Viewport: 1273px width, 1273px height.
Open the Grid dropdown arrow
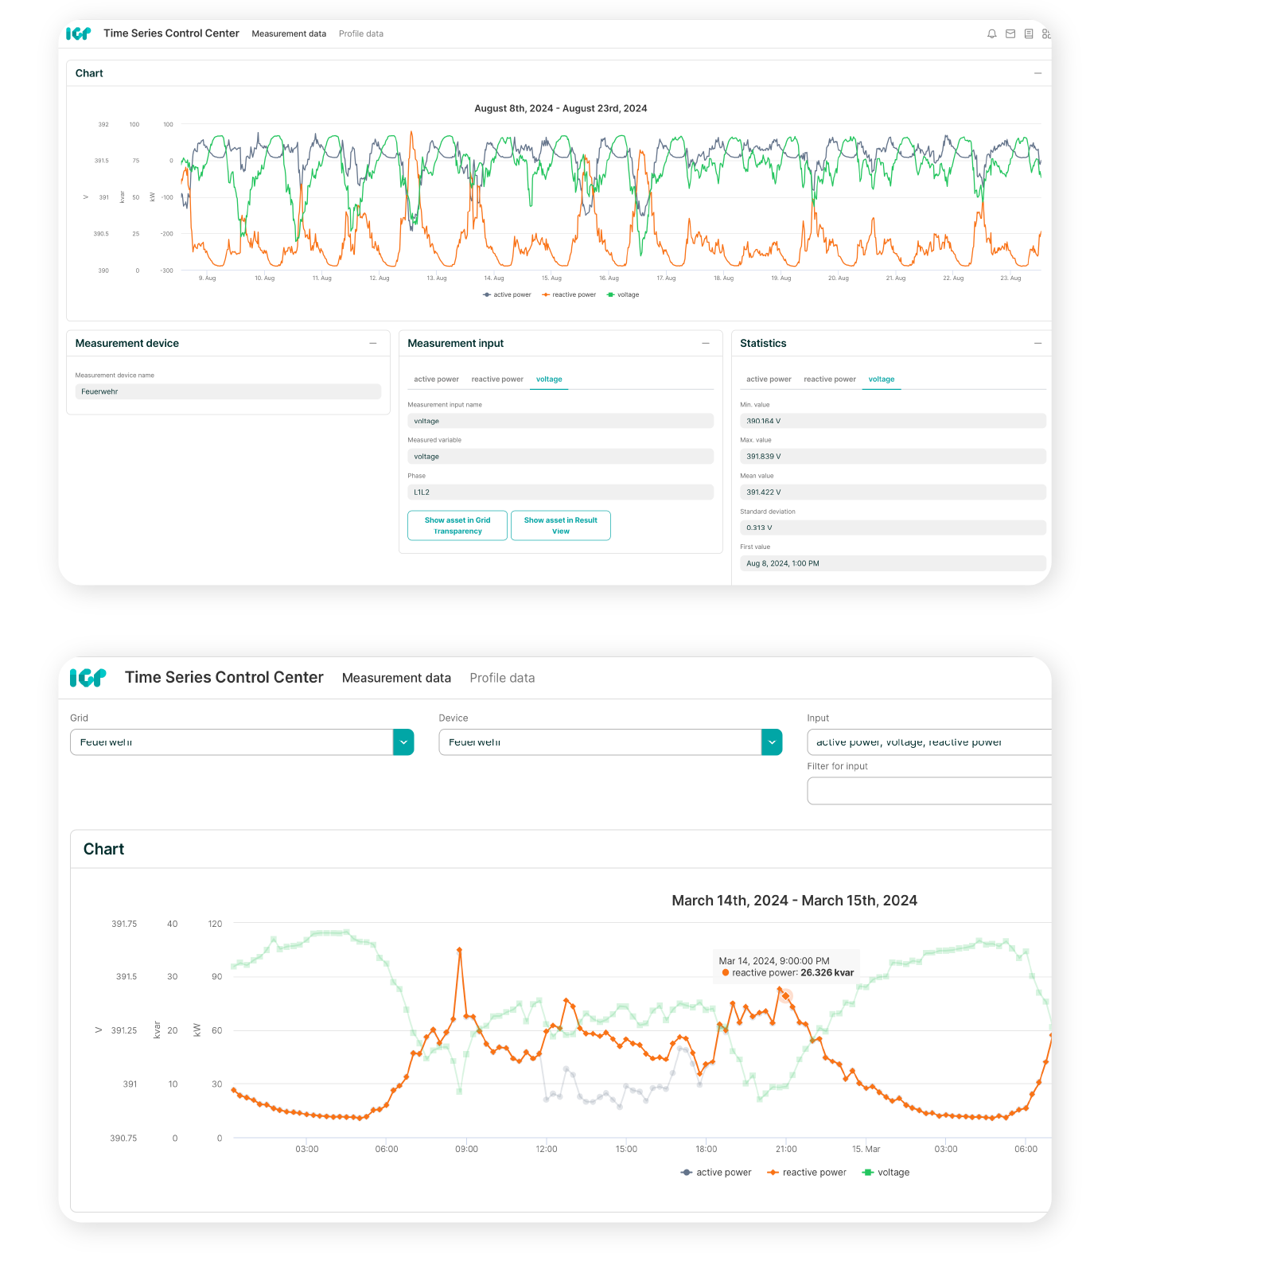point(403,742)
